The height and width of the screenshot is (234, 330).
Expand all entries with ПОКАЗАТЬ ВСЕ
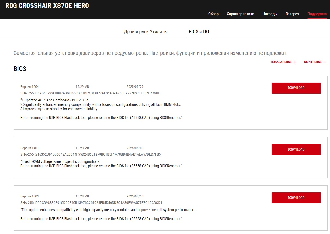(x=283, y=62)
